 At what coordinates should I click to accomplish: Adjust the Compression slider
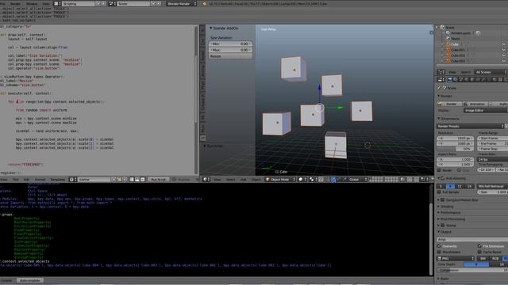(473, 270)
